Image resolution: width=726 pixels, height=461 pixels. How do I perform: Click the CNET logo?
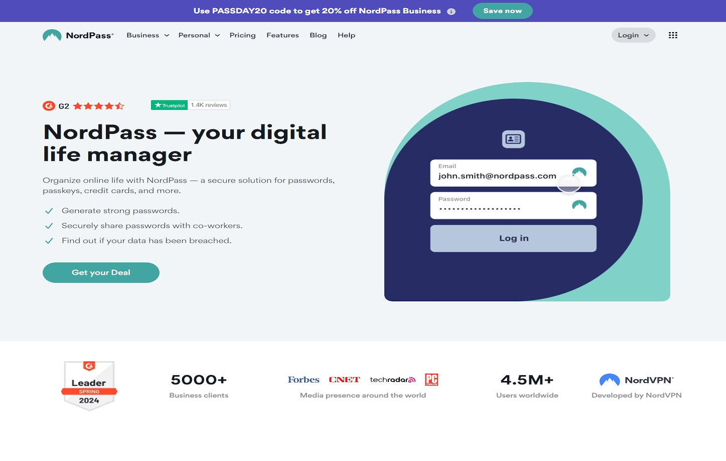click(x=344, y=380)
